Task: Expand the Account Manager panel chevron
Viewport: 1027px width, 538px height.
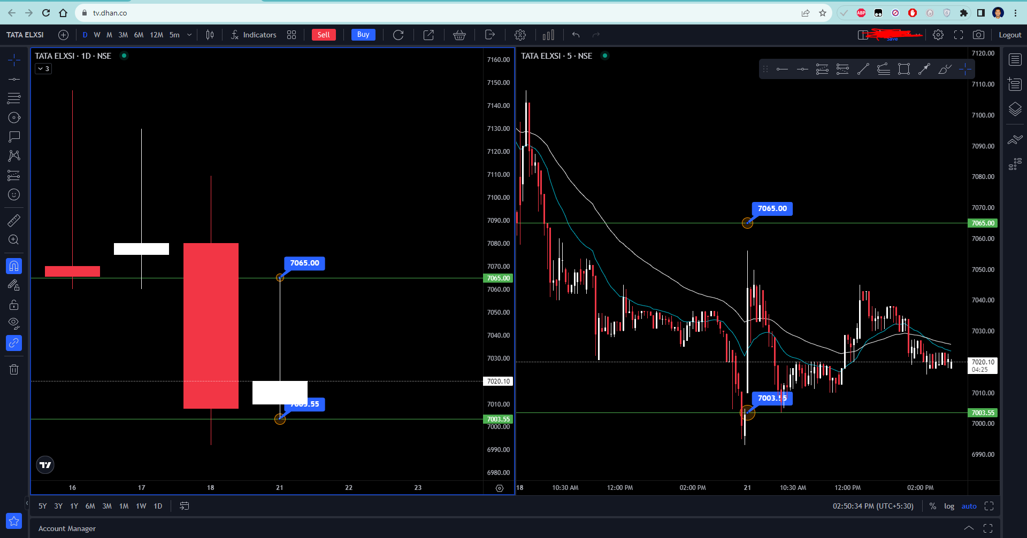Action: pyautogui.click(x=969, y=528)
